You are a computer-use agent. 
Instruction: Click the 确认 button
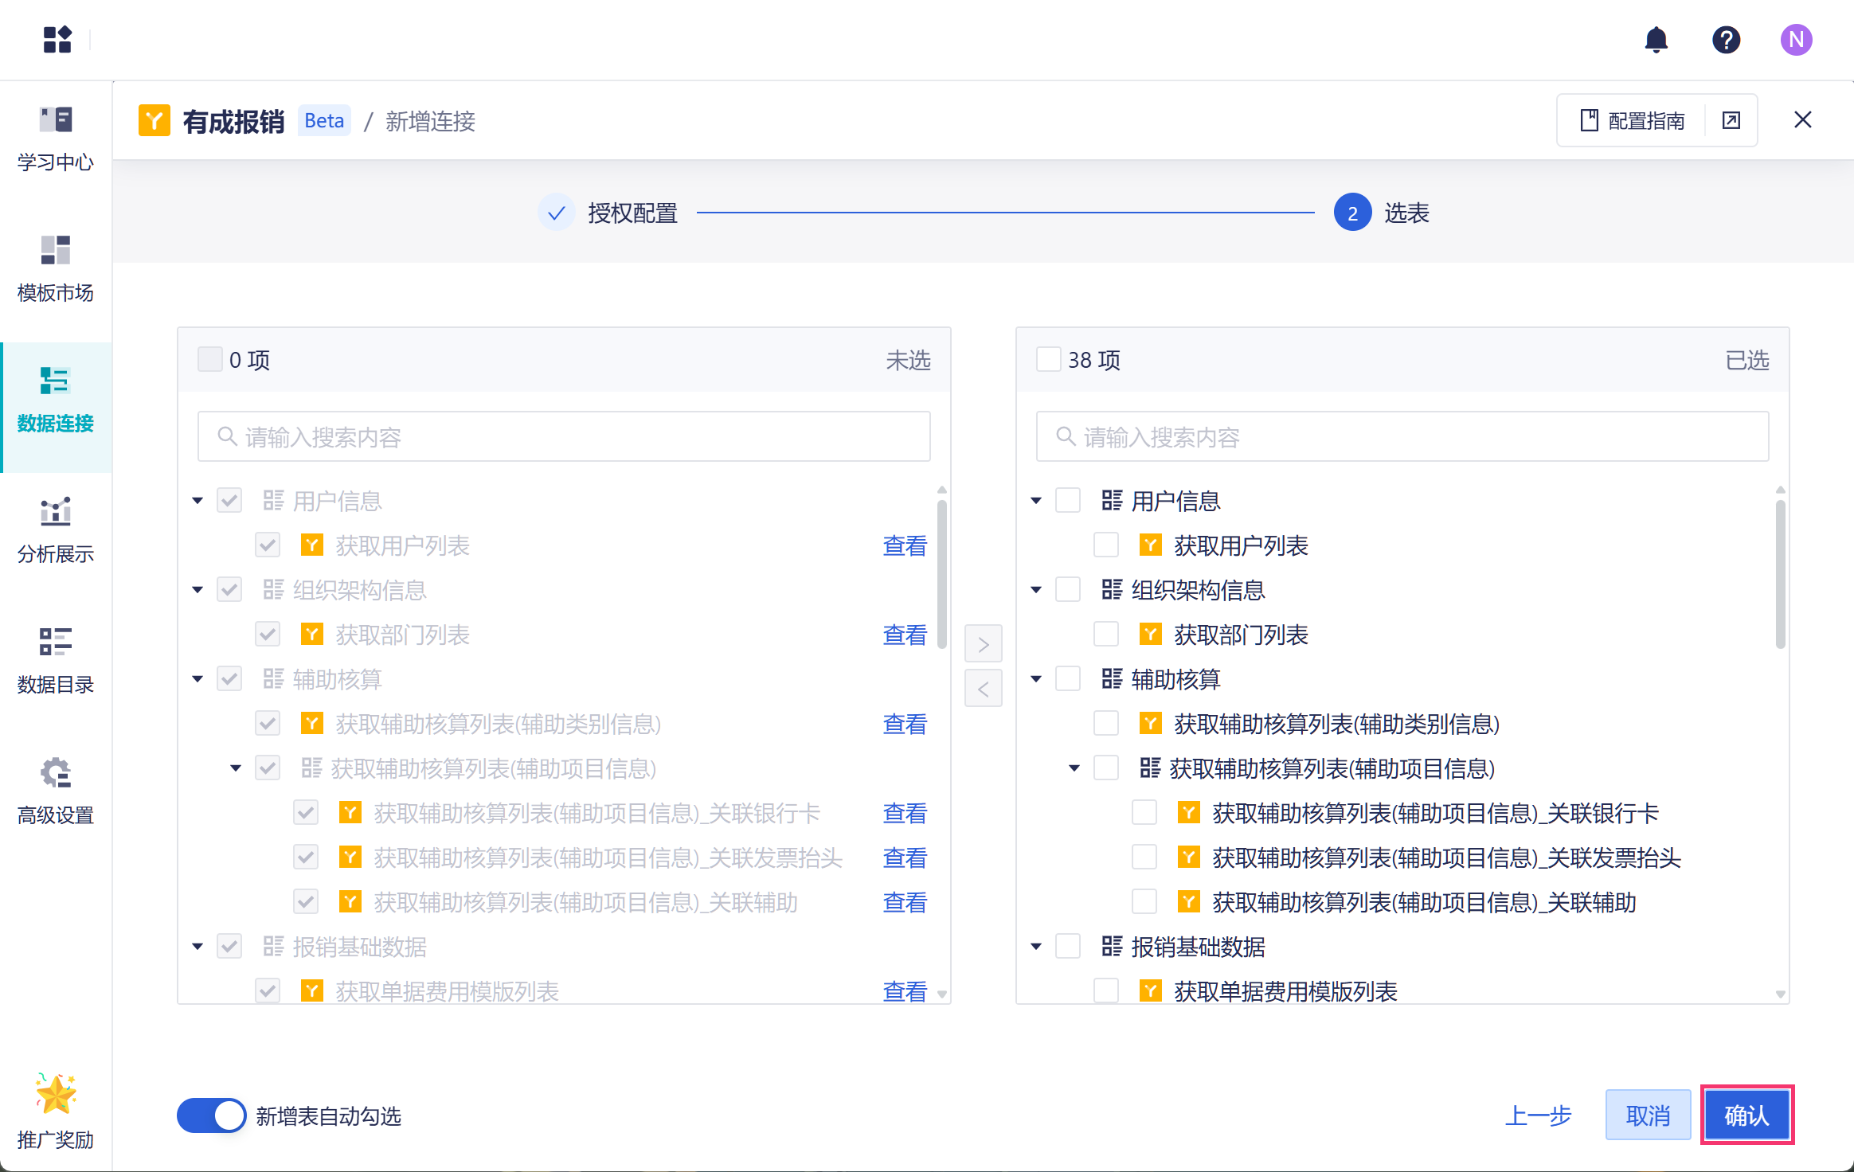click(1746, 1115)
